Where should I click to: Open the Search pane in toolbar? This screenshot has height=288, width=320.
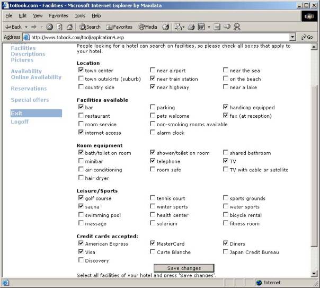[90, 27]
